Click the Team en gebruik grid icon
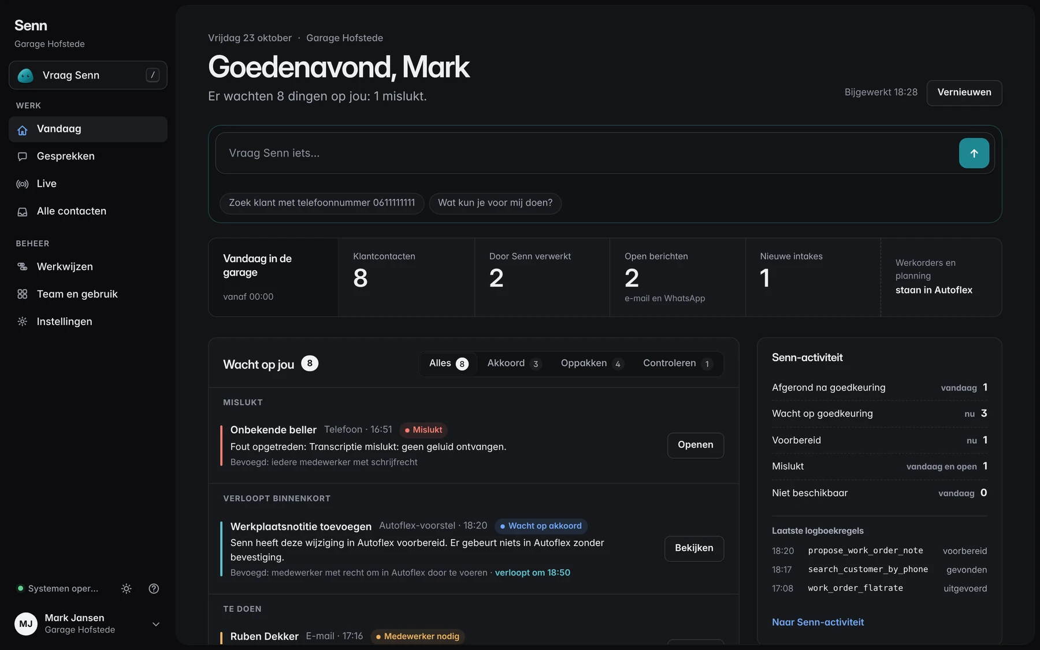Image resolution: width=1040 pixels, height=650 pixels. [23, 294]
